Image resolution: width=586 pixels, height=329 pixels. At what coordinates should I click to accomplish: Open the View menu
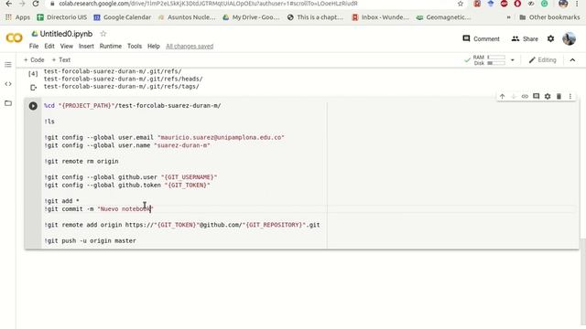tap(67, 47)
